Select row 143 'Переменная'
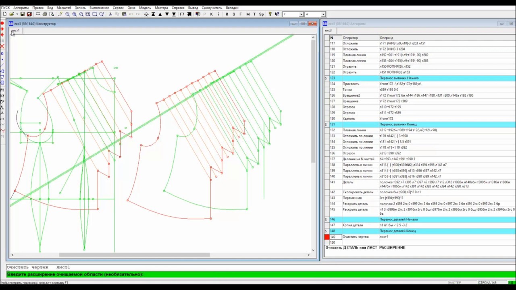516x290 pixels. pos(420,198)
